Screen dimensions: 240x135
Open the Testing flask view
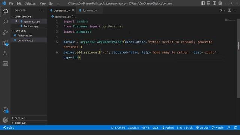[x=5, y=53]
